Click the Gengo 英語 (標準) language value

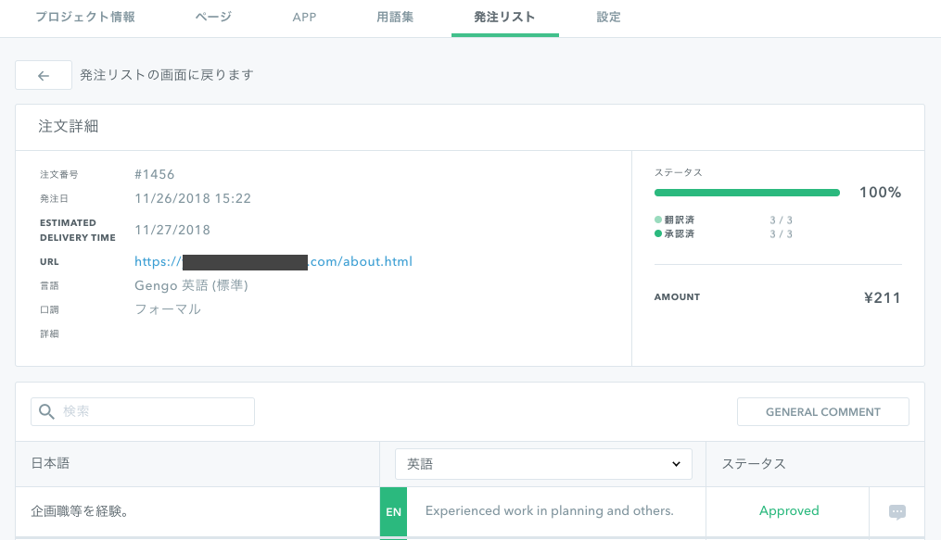point(191,286)
